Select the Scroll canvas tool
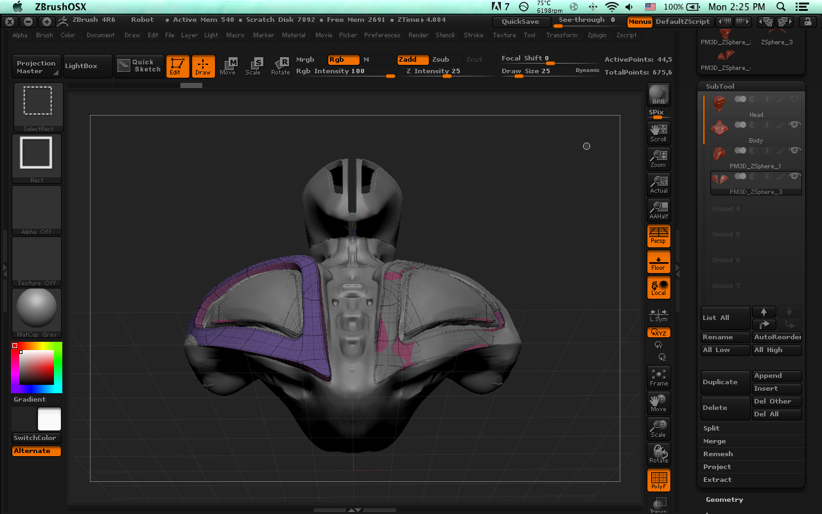Viewport: 822px width, 514px height. [659, 133]
